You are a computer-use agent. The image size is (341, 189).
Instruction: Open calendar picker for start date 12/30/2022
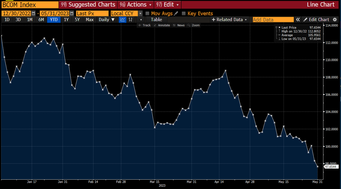(34, 14)
